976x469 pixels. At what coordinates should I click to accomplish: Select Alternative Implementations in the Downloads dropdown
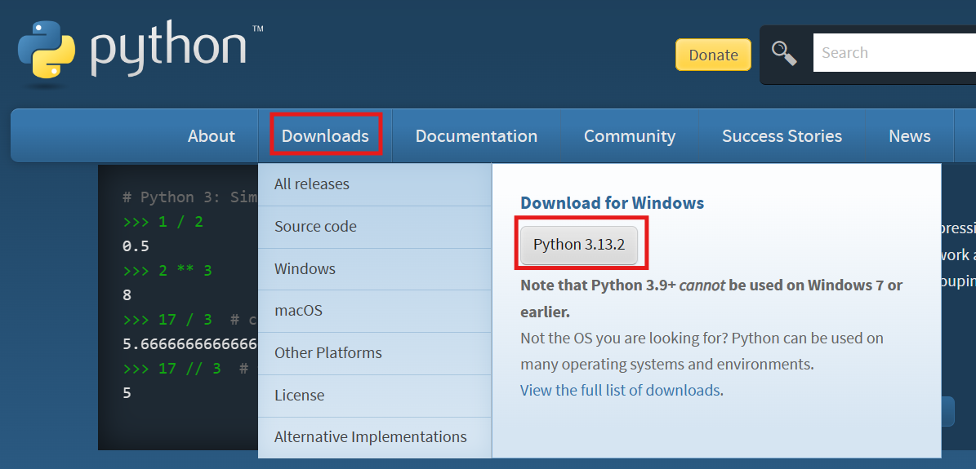(375, 437)
